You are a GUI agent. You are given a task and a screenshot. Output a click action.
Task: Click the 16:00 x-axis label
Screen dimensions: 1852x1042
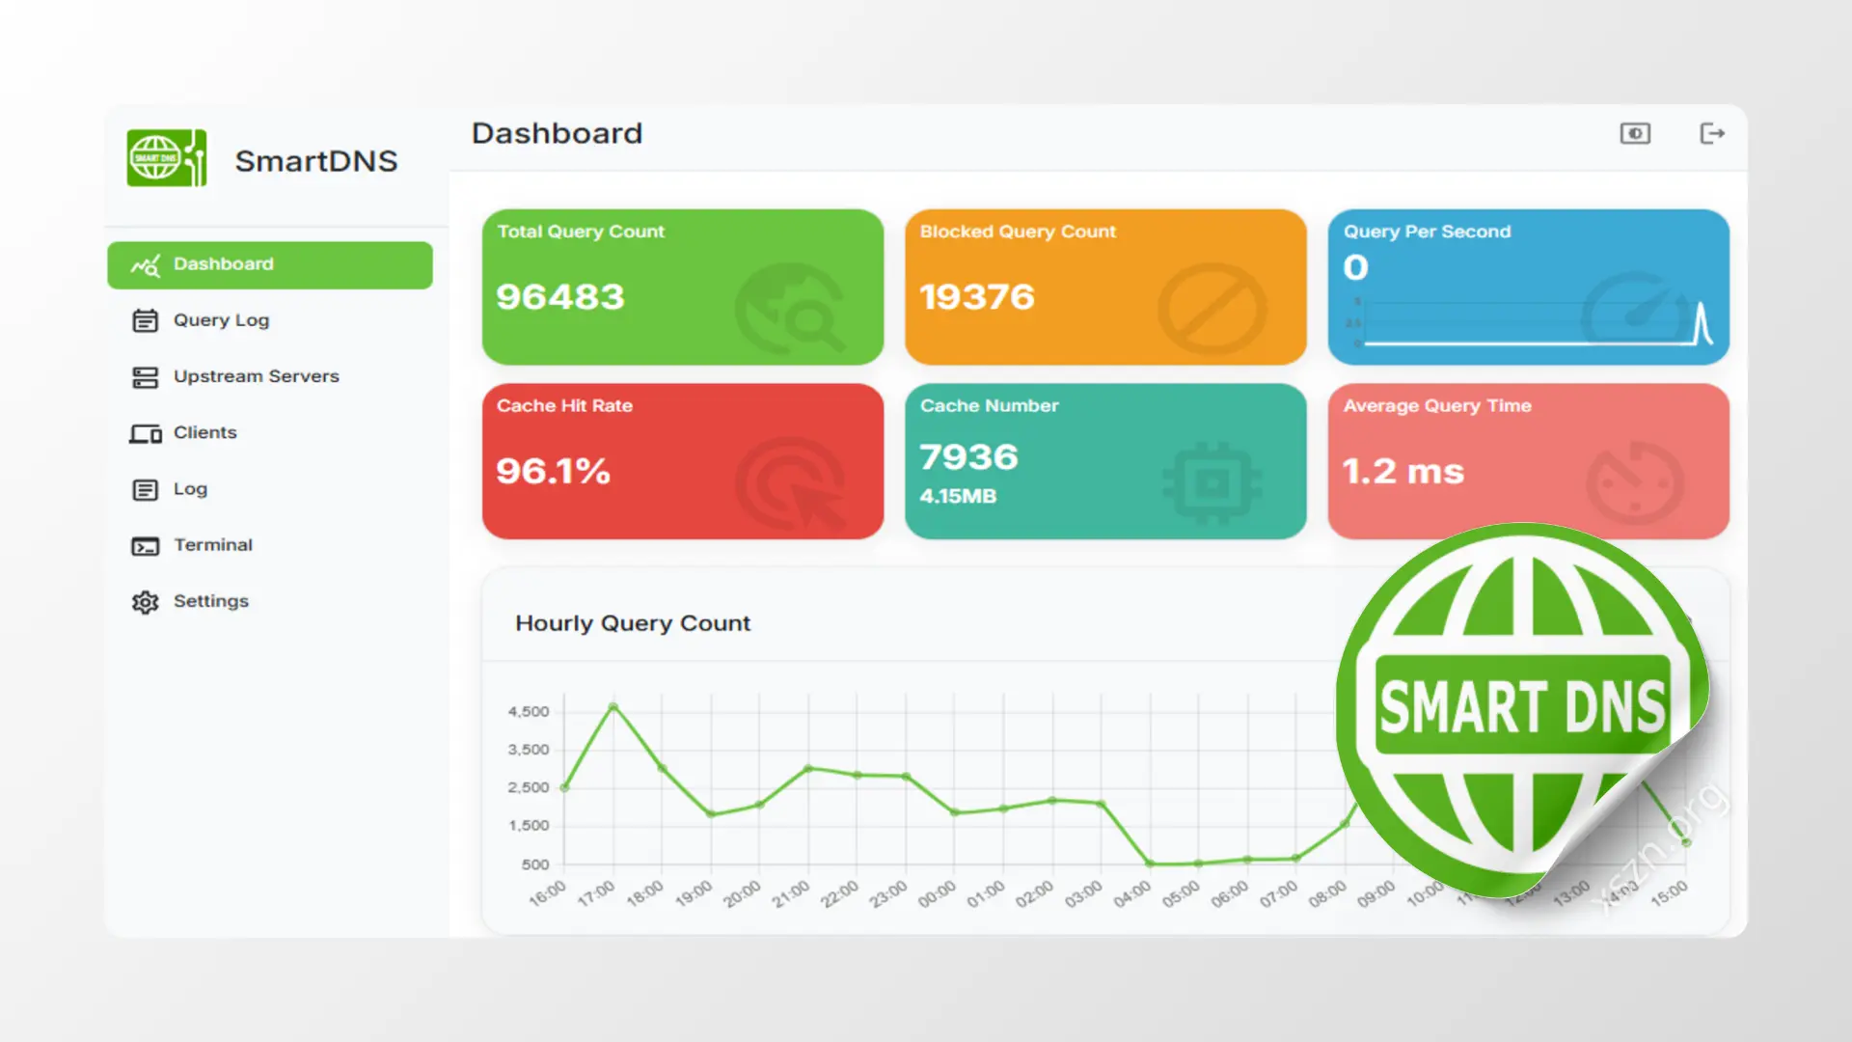point(547,894)
